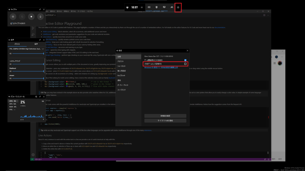
Task: Mute steam speaker icon
Action: click(x=10, y=78)
